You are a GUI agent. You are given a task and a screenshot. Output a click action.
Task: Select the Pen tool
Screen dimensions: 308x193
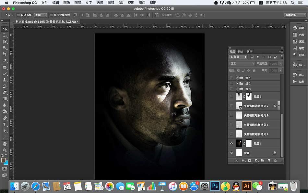click(5, 118)
